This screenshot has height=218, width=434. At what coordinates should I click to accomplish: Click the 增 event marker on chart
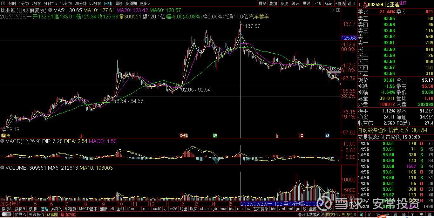pos(301,136)
